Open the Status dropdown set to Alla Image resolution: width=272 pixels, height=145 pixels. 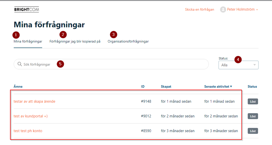(238, 65)
